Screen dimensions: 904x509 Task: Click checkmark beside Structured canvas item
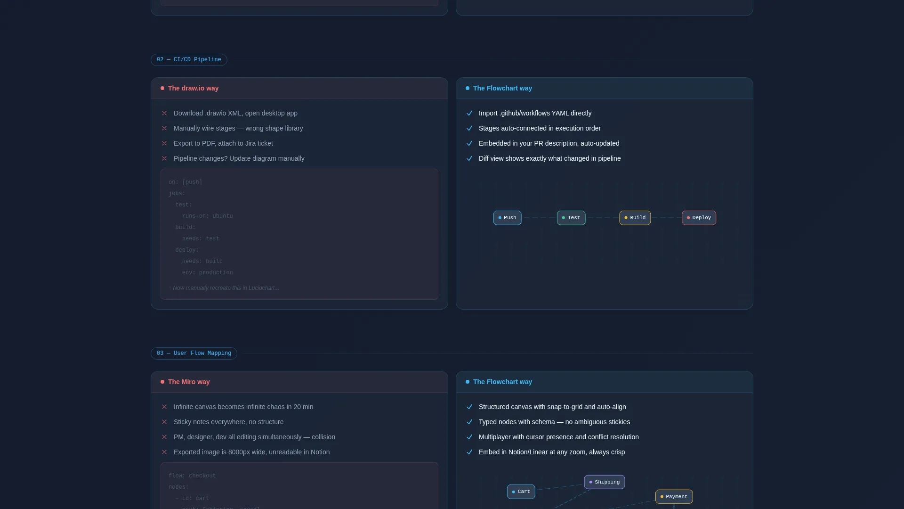click(x=469, y=407)
